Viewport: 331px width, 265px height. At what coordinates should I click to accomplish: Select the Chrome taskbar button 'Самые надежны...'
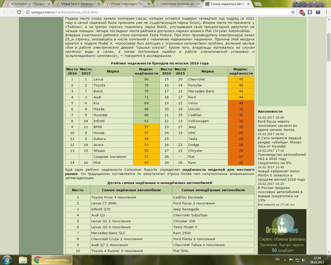pyautogui.click(x=52, y=260)
